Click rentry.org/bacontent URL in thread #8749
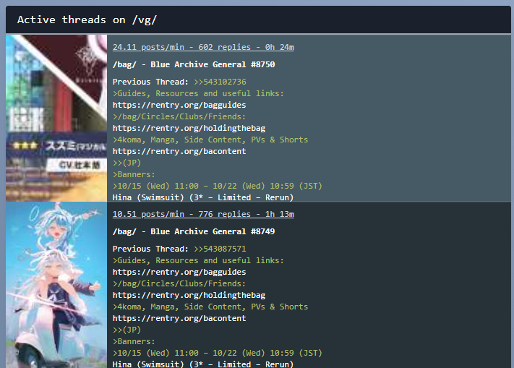 179,318
